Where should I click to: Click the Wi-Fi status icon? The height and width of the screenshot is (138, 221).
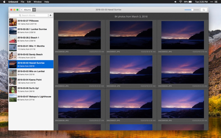click(x=180, y=2)
